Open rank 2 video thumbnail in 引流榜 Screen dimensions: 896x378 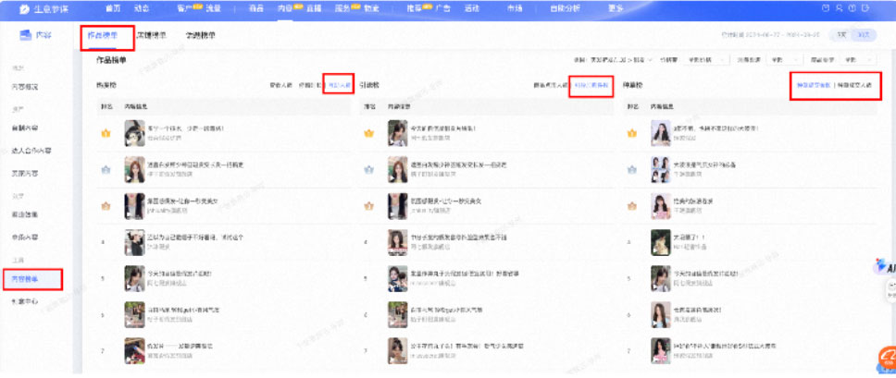[398, 169]
